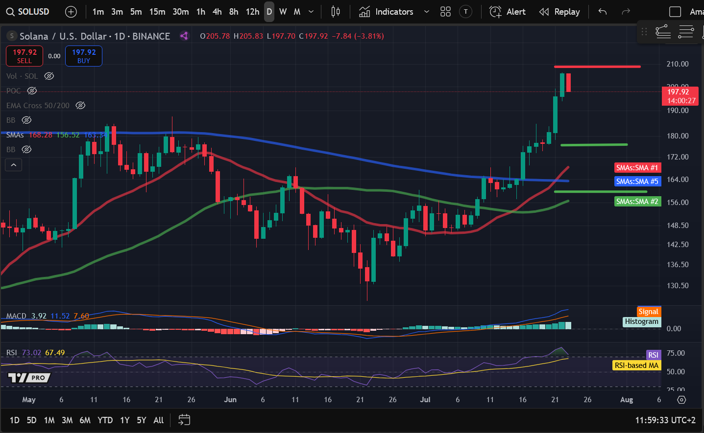This screenshot has height=433, width=704.
Task: Start bar Replay mode
Action: [x=559, y=12]
